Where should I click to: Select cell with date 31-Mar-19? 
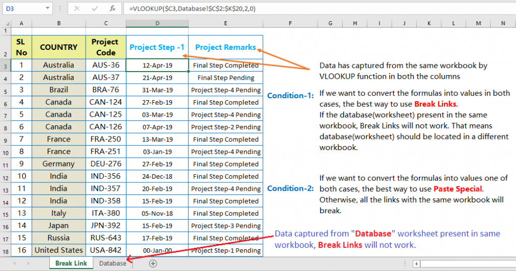[157, 90]
